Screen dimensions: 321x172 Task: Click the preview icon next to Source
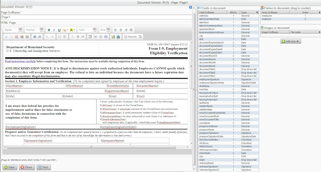[140, 37]
